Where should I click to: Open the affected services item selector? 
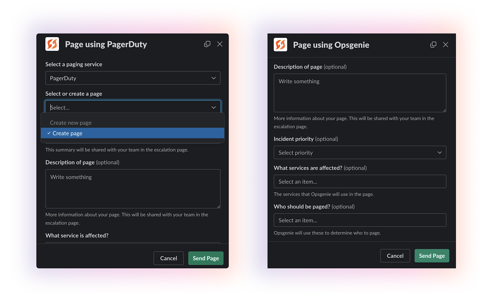(x=360, y=182)
